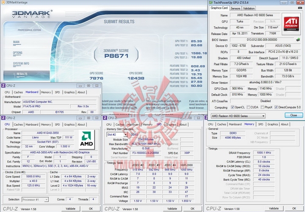Click the Multiplier x 40.0 value
This screenshot has width=305, height=212.
(x=33, y=181)
